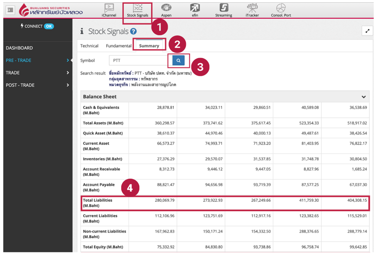Select the Cash & Equivalents row label
The height and width of the screenshot is (257, 377).
pos(101,110)
